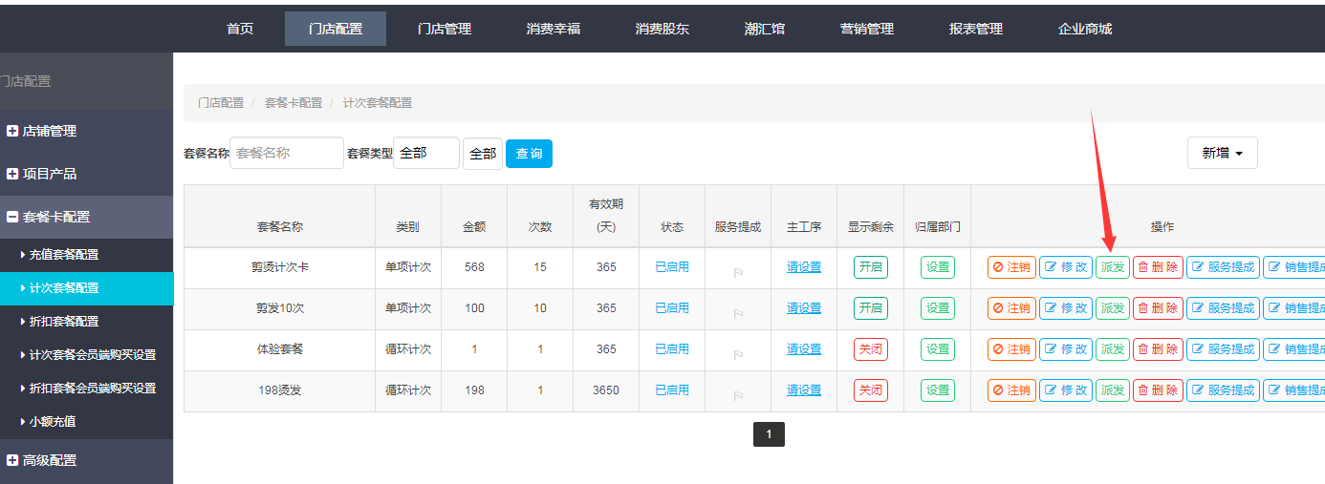The width and height of the screenshot is (1325, 484).
Task: Click the 套餐名称 search input field
Action: click(x=287, y=153)
